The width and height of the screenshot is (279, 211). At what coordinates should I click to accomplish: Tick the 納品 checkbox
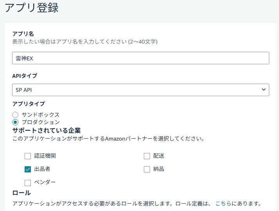pyautogui.click(x=147, y=169)
